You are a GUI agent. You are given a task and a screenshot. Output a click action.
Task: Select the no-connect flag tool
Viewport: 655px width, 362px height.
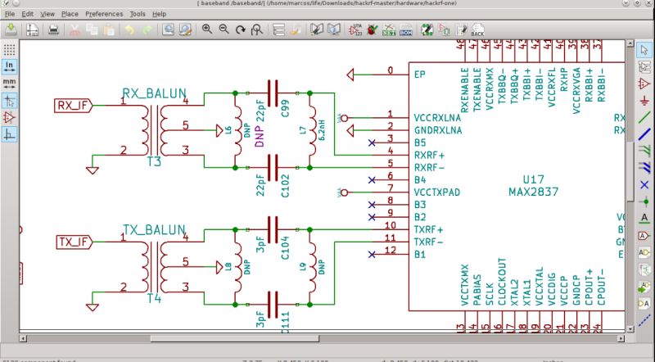click(644, 185)
